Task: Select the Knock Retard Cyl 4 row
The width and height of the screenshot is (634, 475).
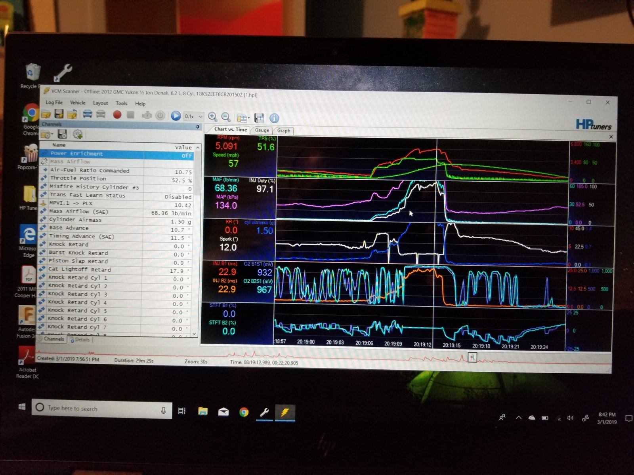Action: tap(115, 303)
